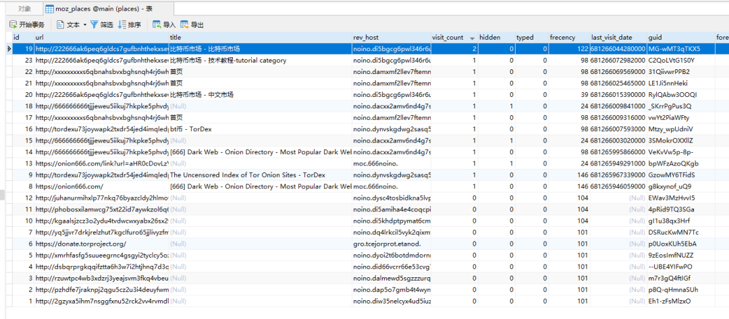Screen dimensions: 729x319
Task: Select frecency cell '122' in row 19
Action: [568, 48]
